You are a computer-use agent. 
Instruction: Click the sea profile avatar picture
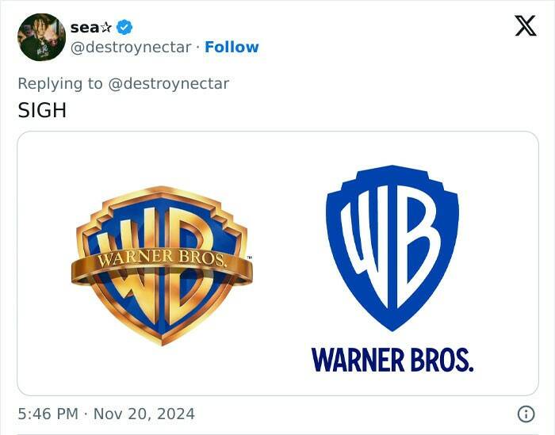click(40, 37)
